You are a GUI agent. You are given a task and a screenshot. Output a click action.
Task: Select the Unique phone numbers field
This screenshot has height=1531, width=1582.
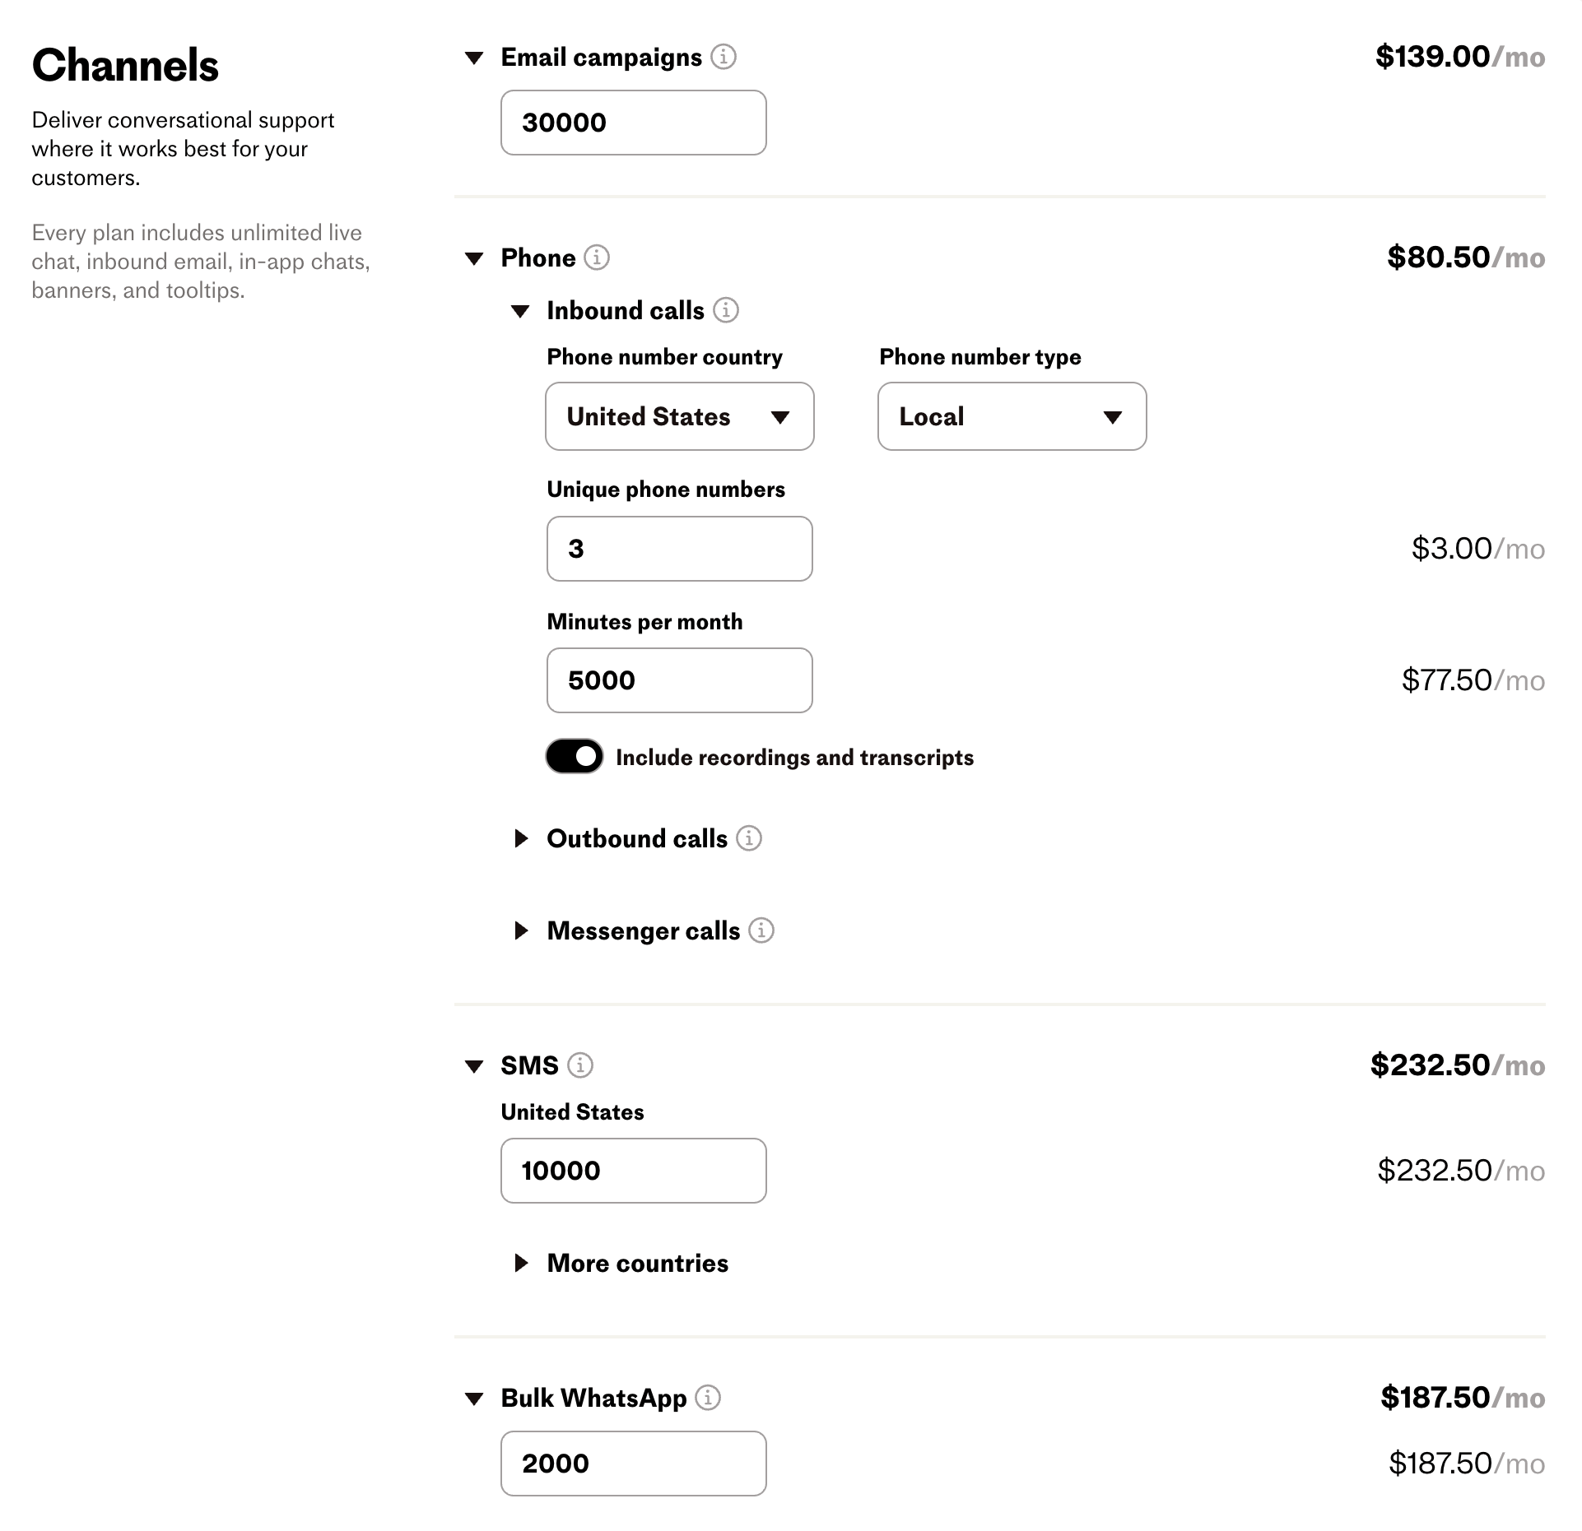678,549
